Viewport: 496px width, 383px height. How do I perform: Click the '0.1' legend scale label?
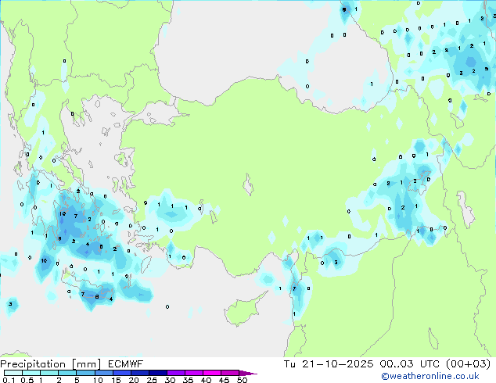point(9,380)
